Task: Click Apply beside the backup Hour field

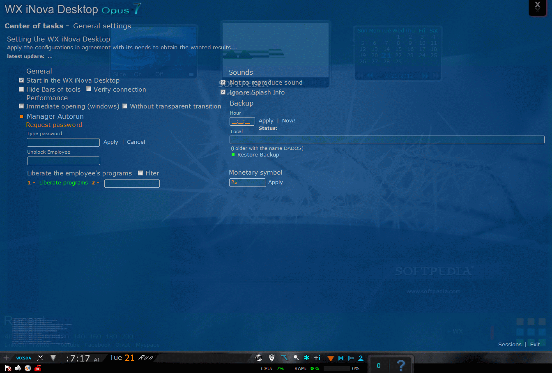Action: 266,121
